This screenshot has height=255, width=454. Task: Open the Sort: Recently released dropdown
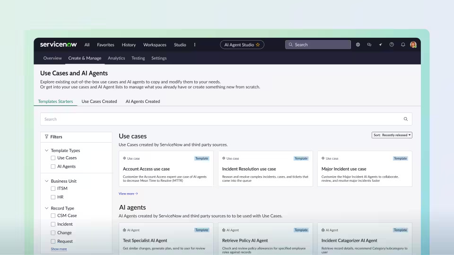(392, 135)
